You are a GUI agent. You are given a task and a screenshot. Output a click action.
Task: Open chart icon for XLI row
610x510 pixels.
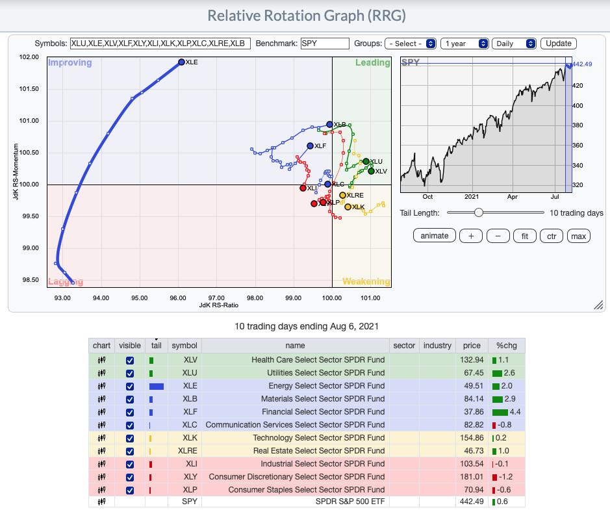101,464
